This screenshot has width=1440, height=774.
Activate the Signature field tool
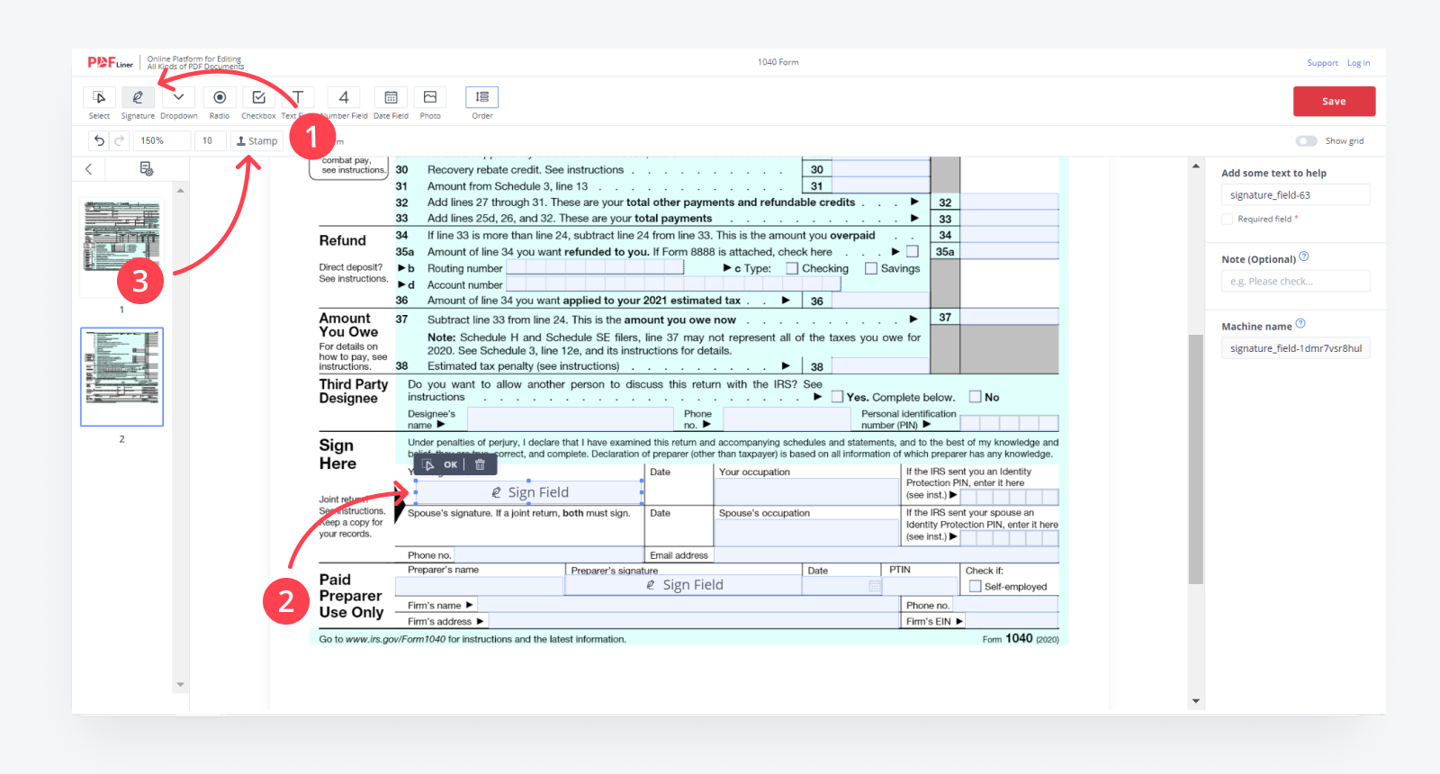tap(138, 97)
